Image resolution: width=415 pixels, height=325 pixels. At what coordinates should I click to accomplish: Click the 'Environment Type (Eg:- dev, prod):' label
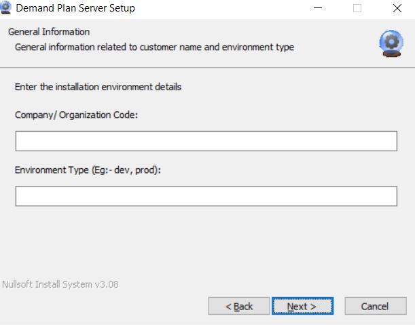point(87,170)
